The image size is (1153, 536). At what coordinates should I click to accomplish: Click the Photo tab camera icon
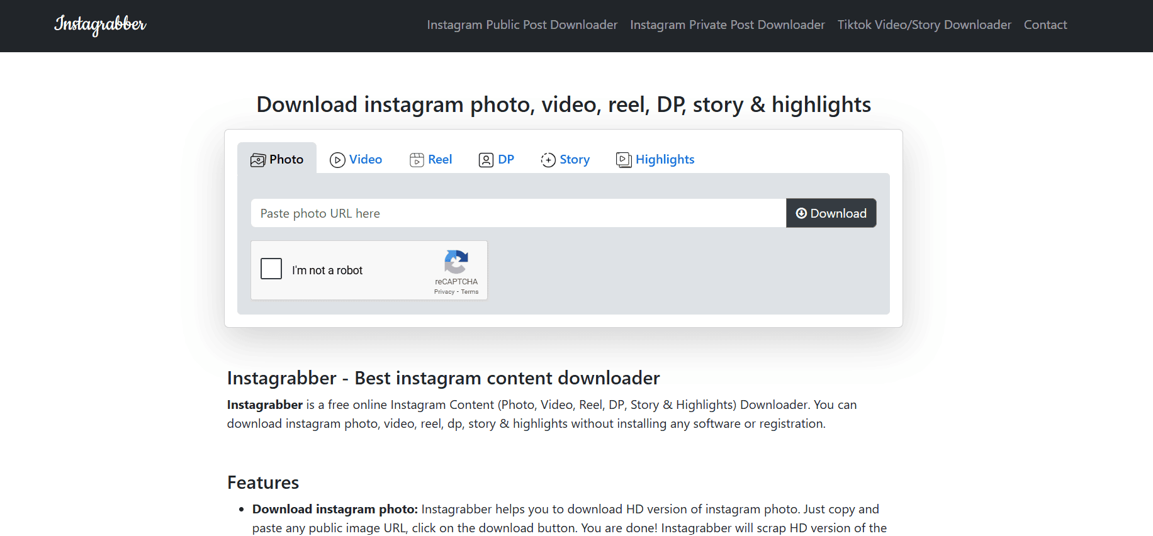(x=258, y=160)
